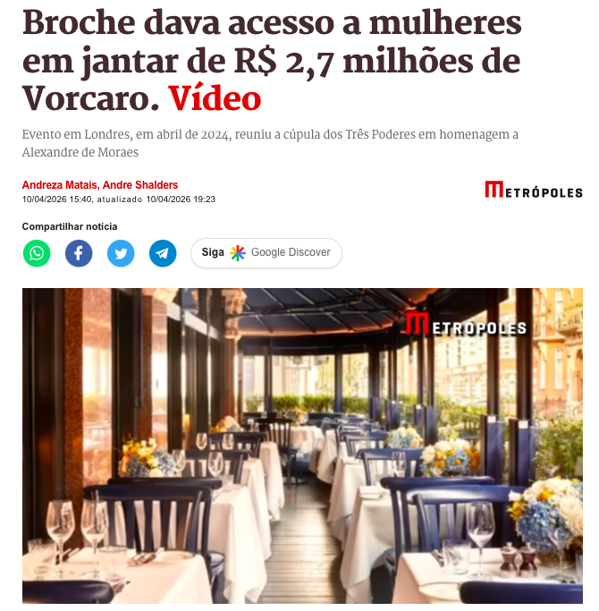This screenshot has height=611, width=599.
Task: Click the red Vídeo word in headline
Action: (215, 98)
